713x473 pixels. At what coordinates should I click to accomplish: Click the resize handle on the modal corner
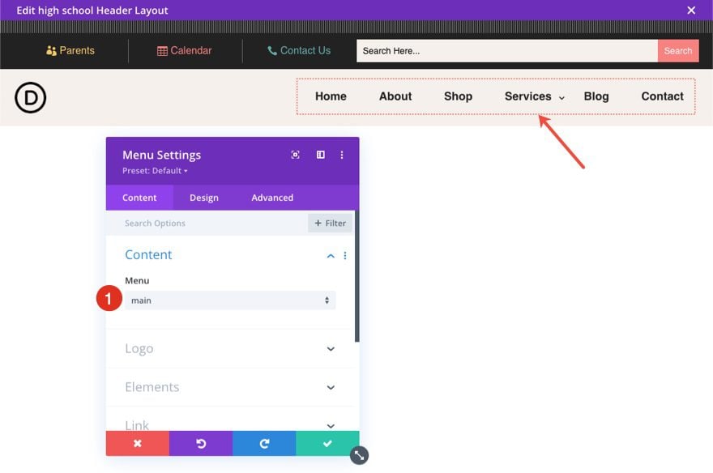tap(359, 455)
